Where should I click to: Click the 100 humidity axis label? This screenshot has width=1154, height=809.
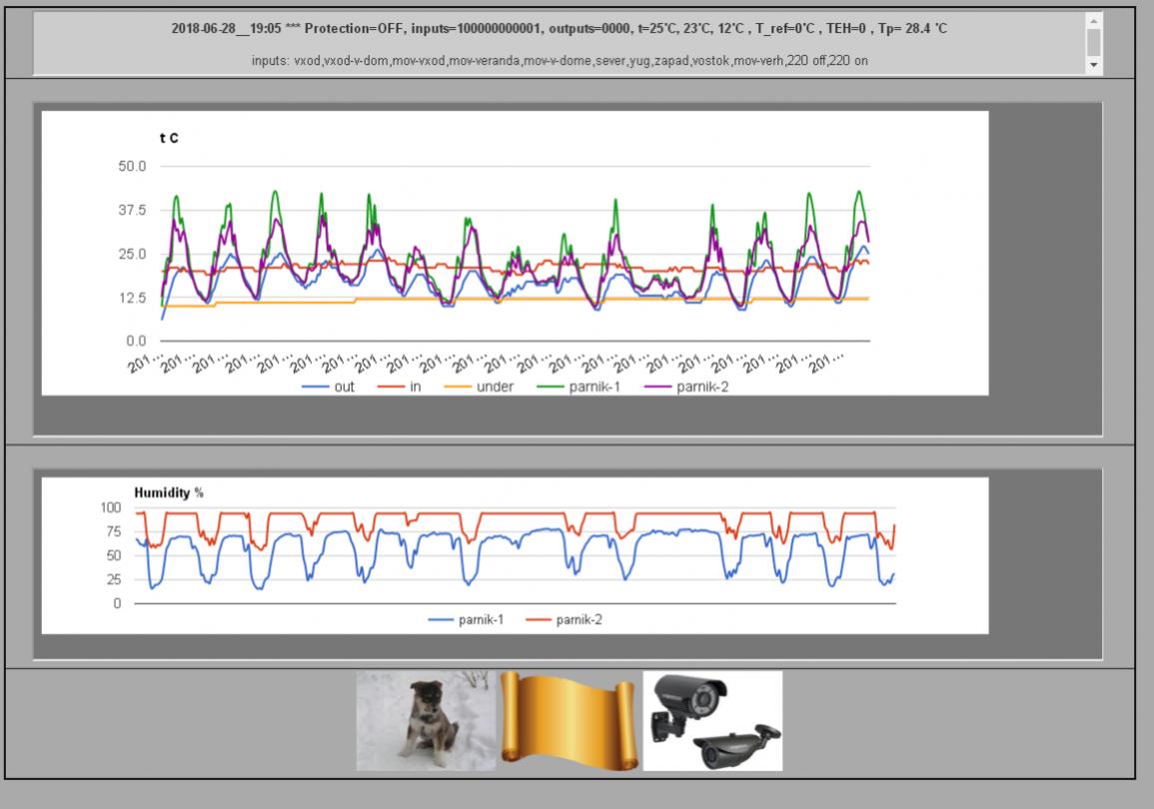[109, 508]
